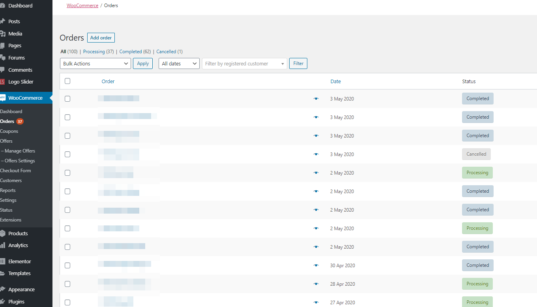Select the Posts icon in the sidebar
Screen dimensions: 537x307
[5, 21]
